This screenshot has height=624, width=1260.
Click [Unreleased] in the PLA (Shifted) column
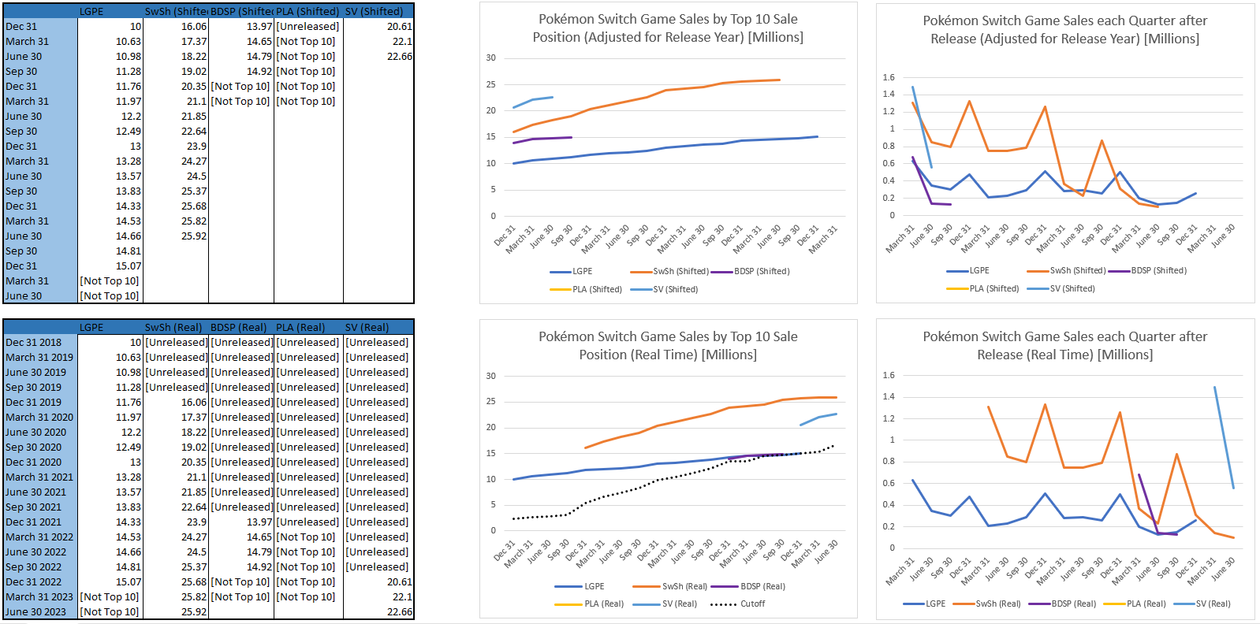pos(308,26)
